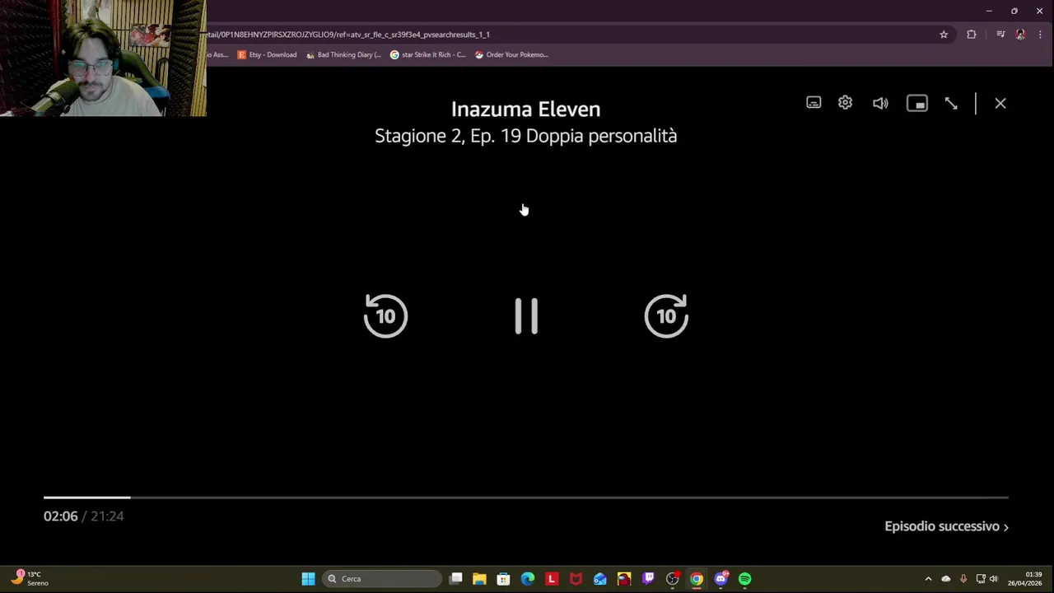Image resolution: width=1054 pixels, height=593 pixels.
Task: Click the Stagione 2 episode subtitle
Action: 526,136
